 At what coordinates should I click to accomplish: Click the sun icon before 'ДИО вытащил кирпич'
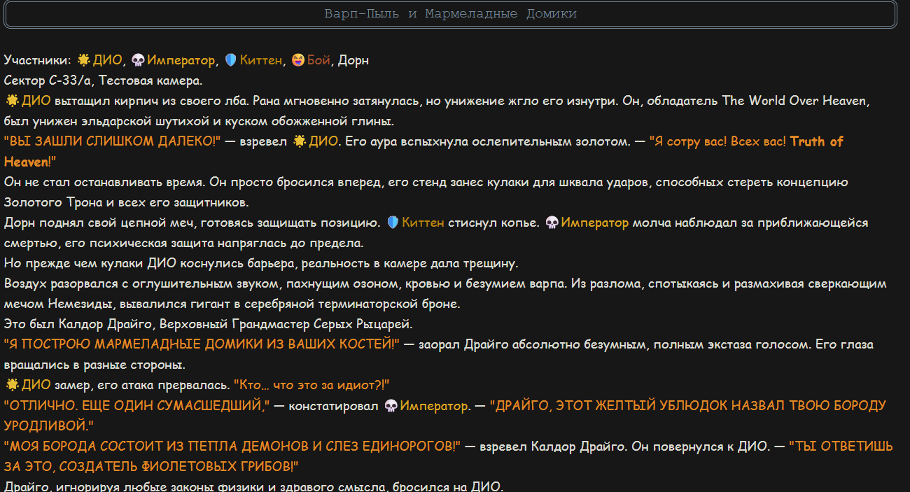pyautogui.click(x=12, y=101)
